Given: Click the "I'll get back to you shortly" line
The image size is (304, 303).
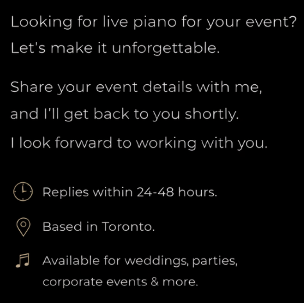Looking at the screenshot, I should click(124, 115).
